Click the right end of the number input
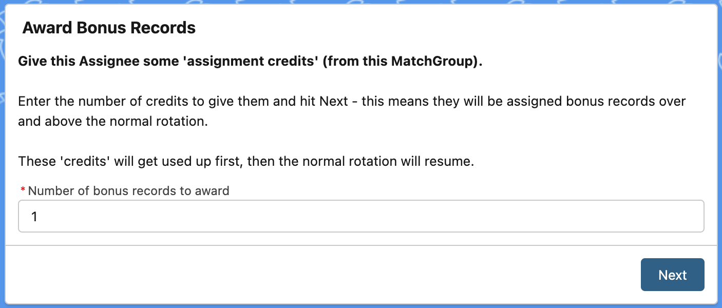This screenshot has width=722, height=308. click(688, 216)
